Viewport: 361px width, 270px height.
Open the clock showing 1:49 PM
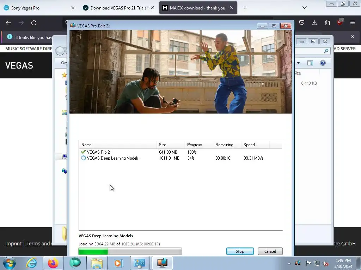[343, 263]
